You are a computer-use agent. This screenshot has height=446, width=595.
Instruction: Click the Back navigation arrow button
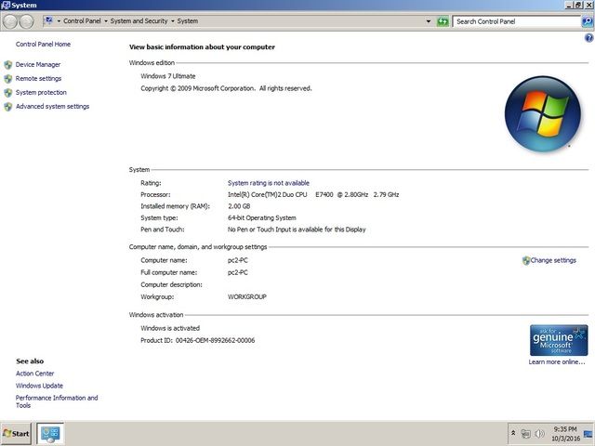(x=10, y=20)
